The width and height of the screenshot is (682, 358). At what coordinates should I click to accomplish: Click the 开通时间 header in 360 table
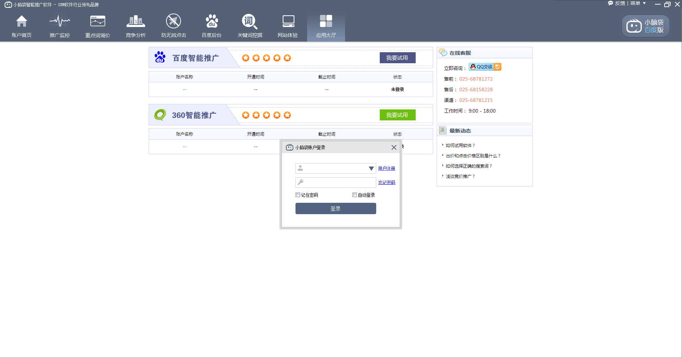[x=256, y=134]
